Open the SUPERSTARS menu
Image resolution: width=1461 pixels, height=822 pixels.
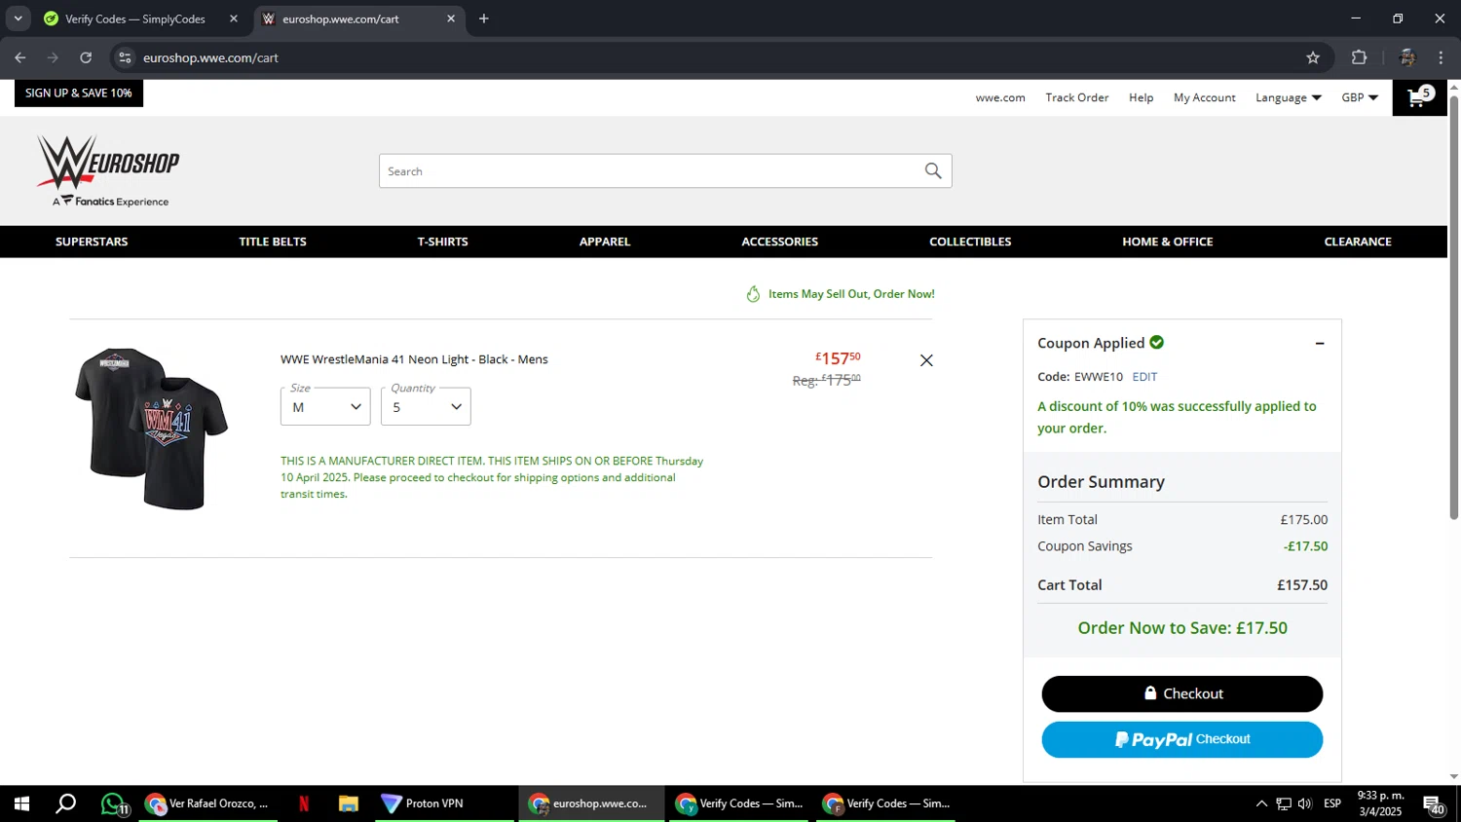coord(92,242)
